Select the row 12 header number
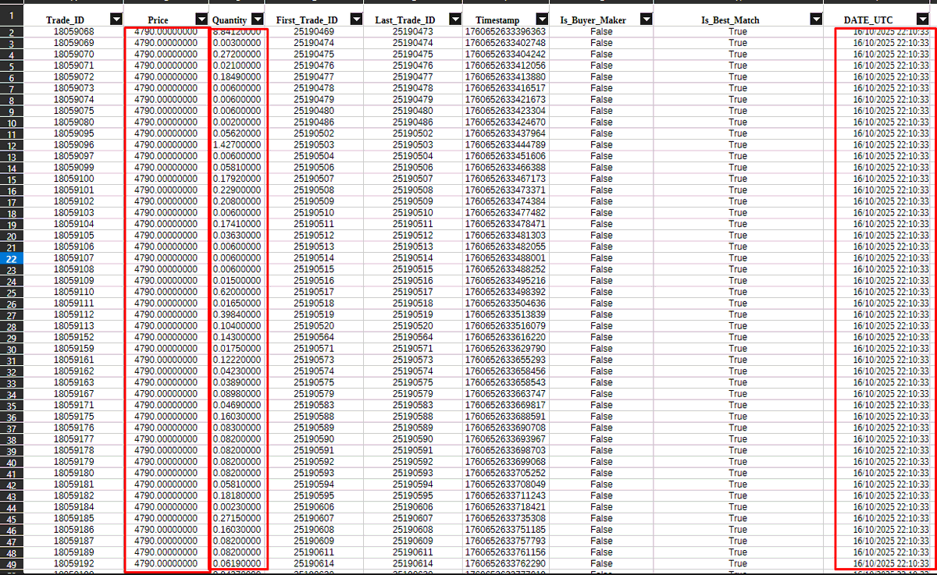This screenshot has height=575, width=937. coord(12,145)
